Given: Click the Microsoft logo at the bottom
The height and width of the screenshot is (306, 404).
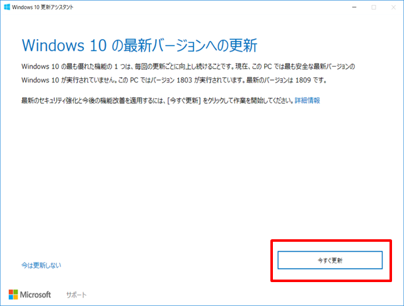Looking at the screenshot, I should pos(30,295).
